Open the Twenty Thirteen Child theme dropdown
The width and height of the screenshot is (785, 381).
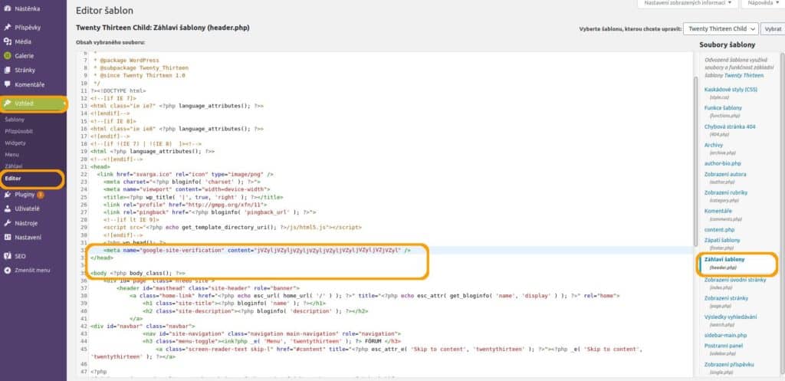pos(721,29)
